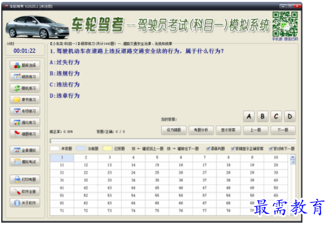
Task: Toggle 答错显示正确答案 checkbox
Action: (x=233, y=149)
